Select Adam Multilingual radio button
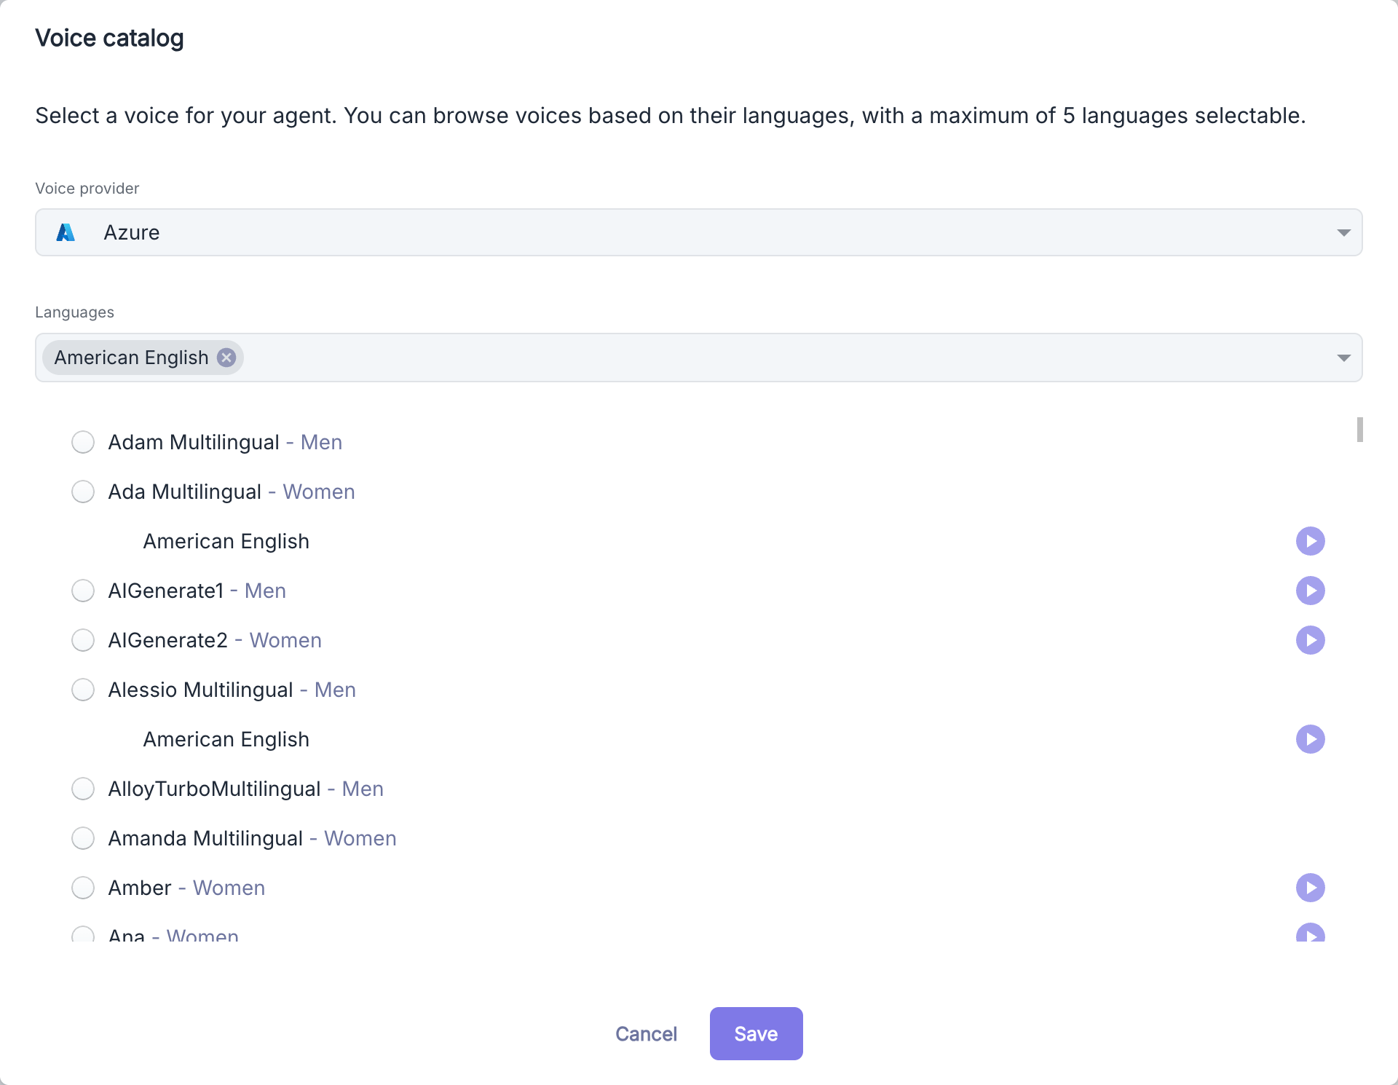1398x1085 pixels. [x=83, y=442]
